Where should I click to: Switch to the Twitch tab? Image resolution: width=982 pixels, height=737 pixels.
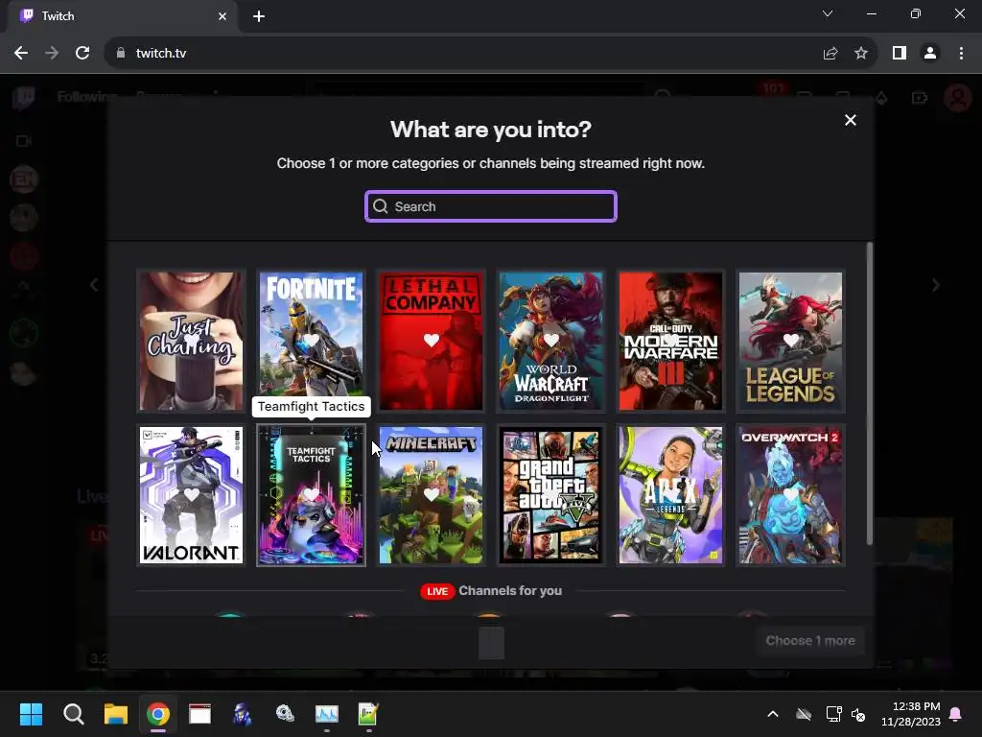[x=122, y=16]
